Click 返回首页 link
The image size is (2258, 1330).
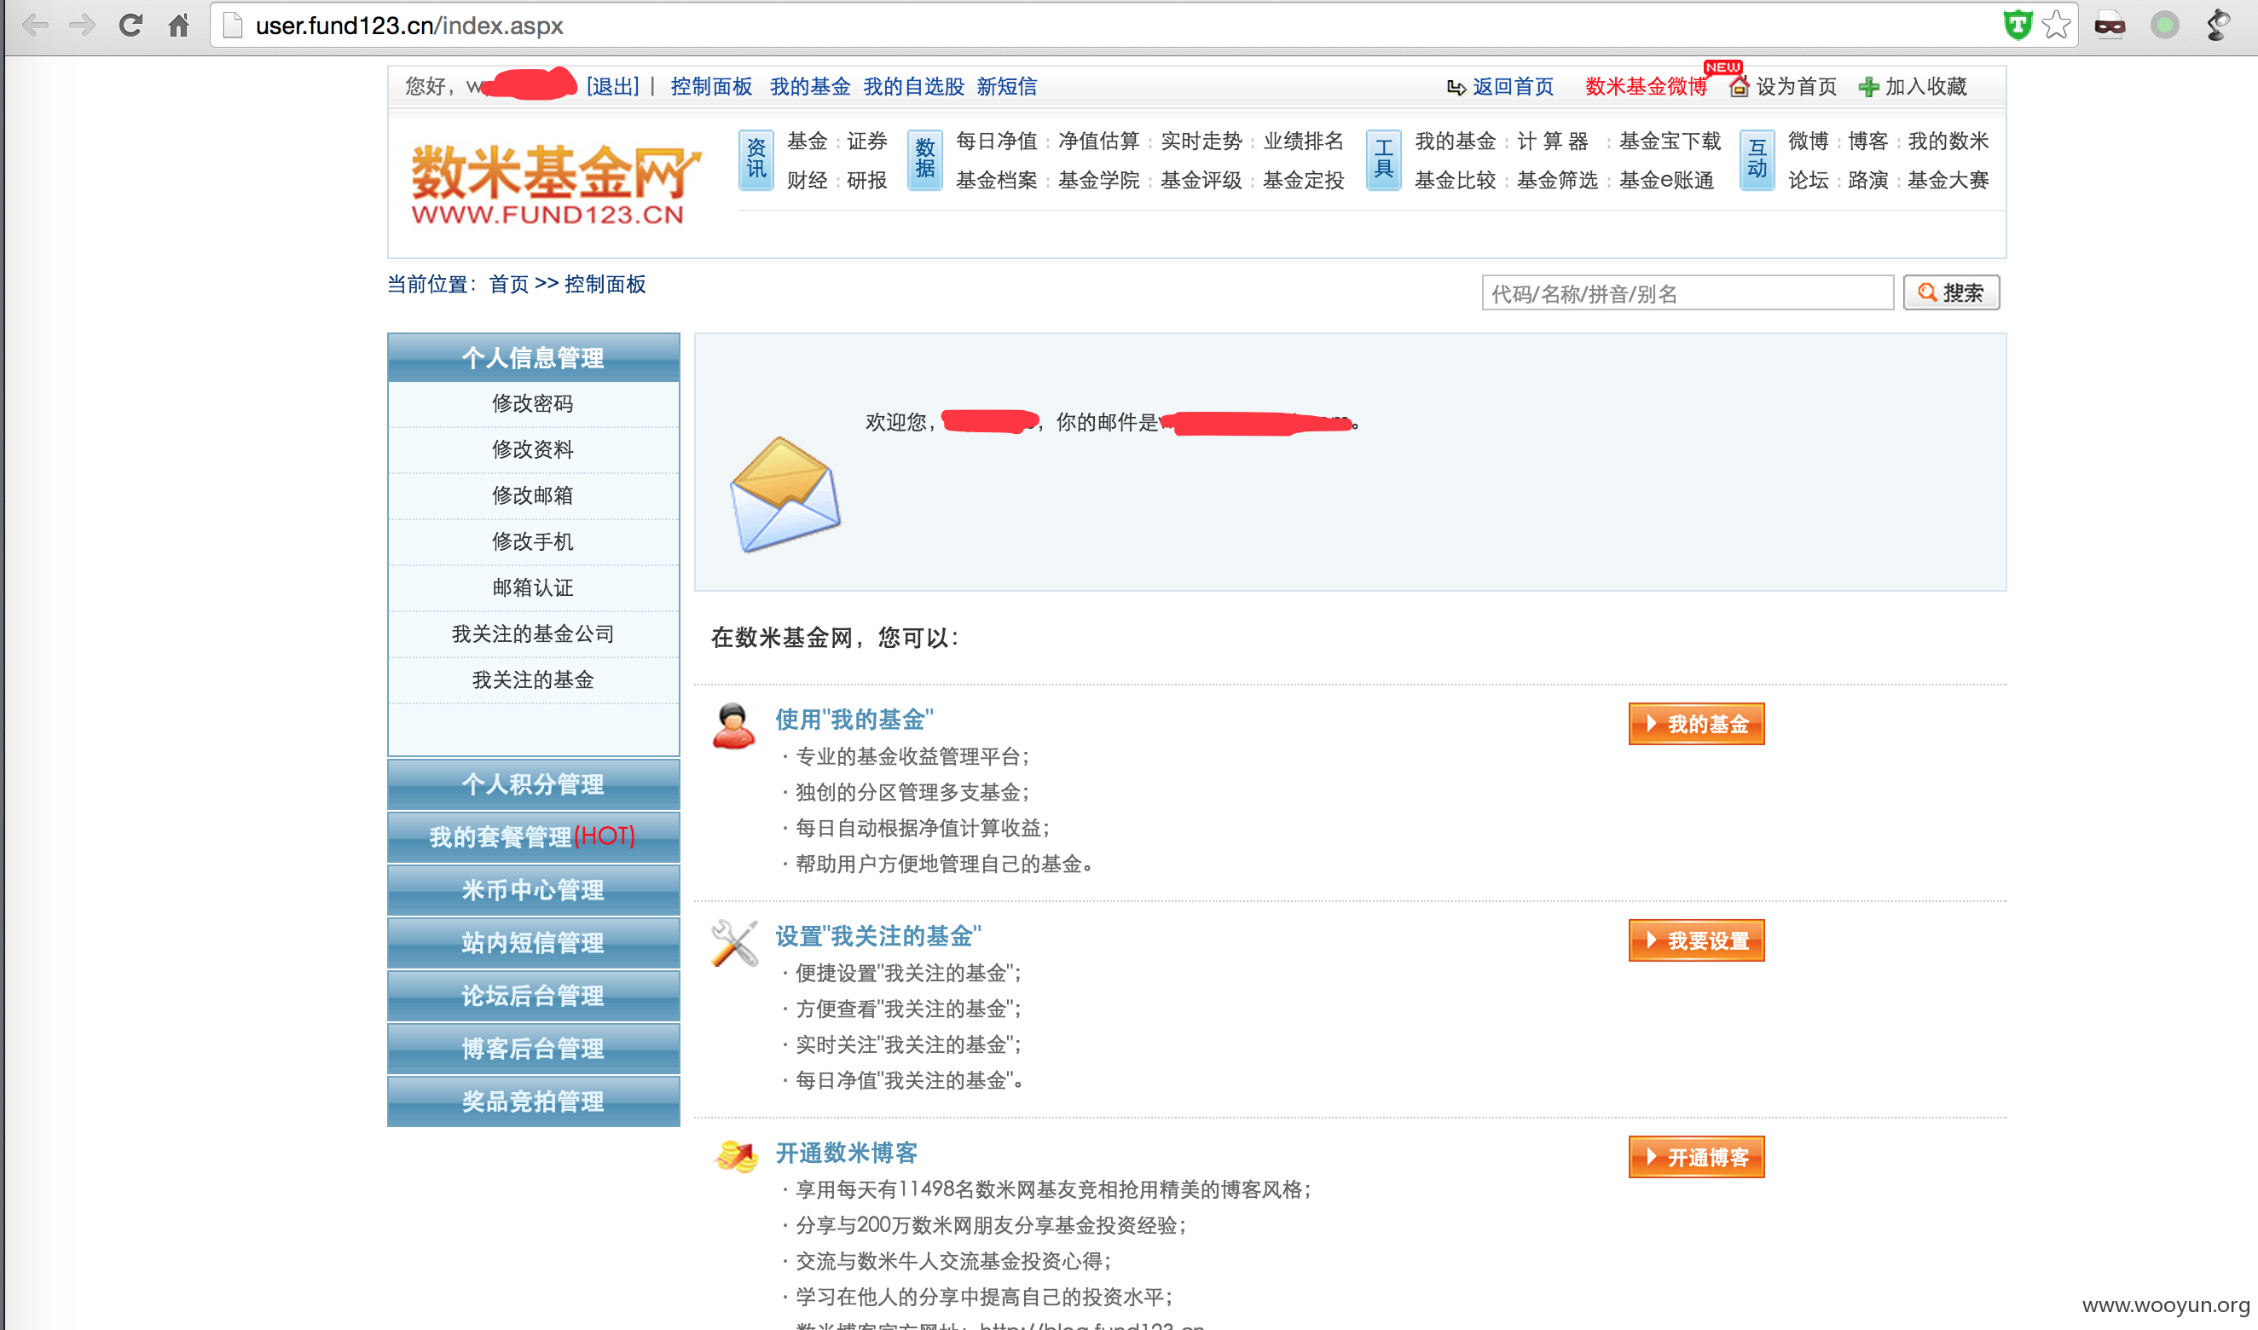1512,87
